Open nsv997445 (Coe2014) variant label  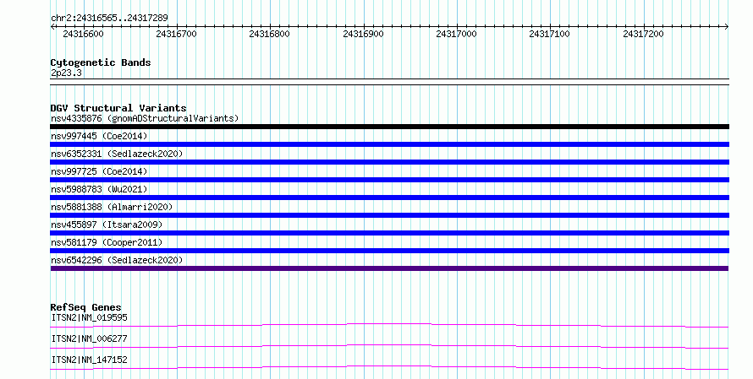[x=99, y=136]
